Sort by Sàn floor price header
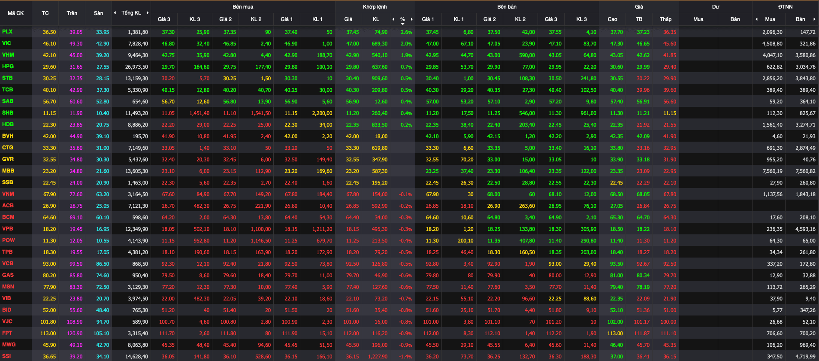The height and width of the screenshot is (361, 819). pyautogui.click(x=99, y=13)
